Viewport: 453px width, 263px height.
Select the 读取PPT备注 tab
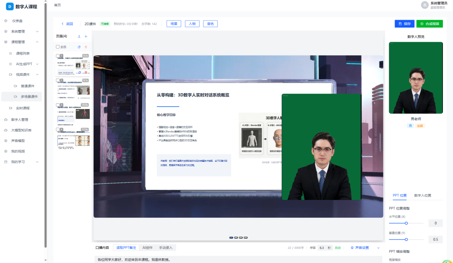point(126,248)
